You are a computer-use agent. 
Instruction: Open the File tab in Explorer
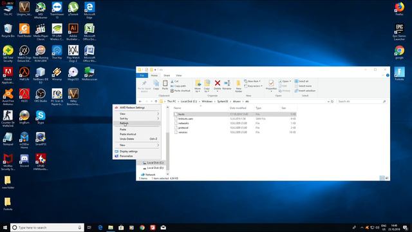point(142,75)
